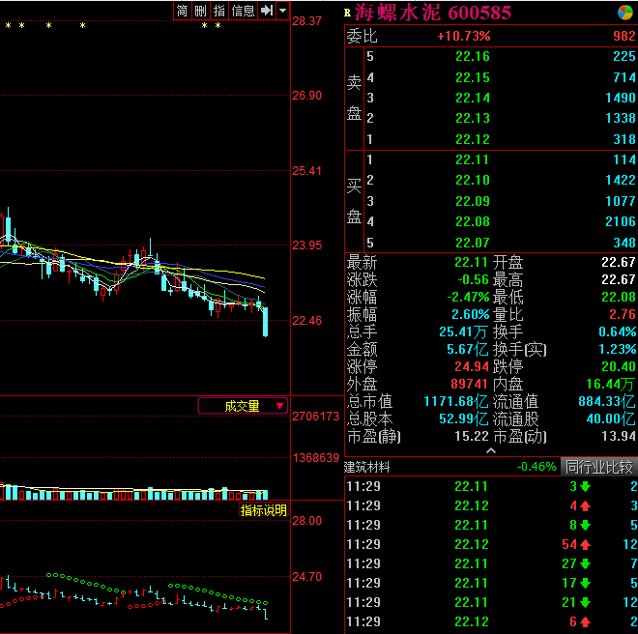Click the R margin-trading marker icon
This screenshot has width=638, height=634.
(347, 13)
